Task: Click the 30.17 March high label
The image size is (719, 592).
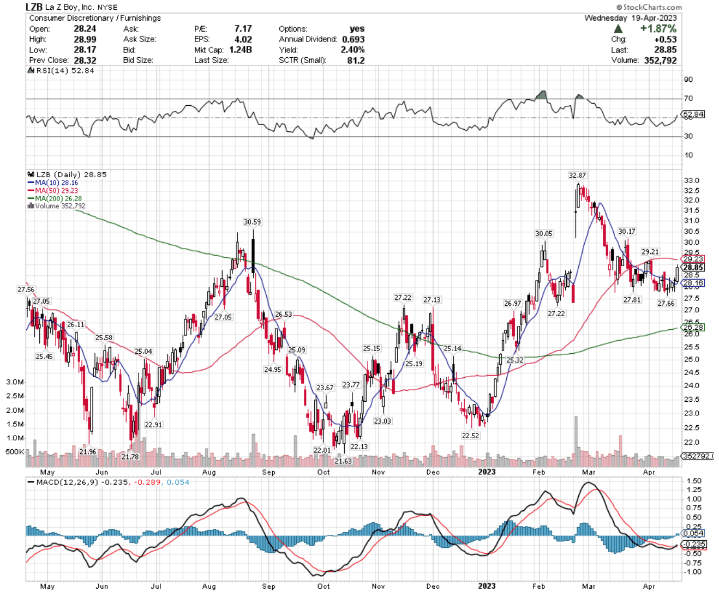Action: tap(627, 231)
